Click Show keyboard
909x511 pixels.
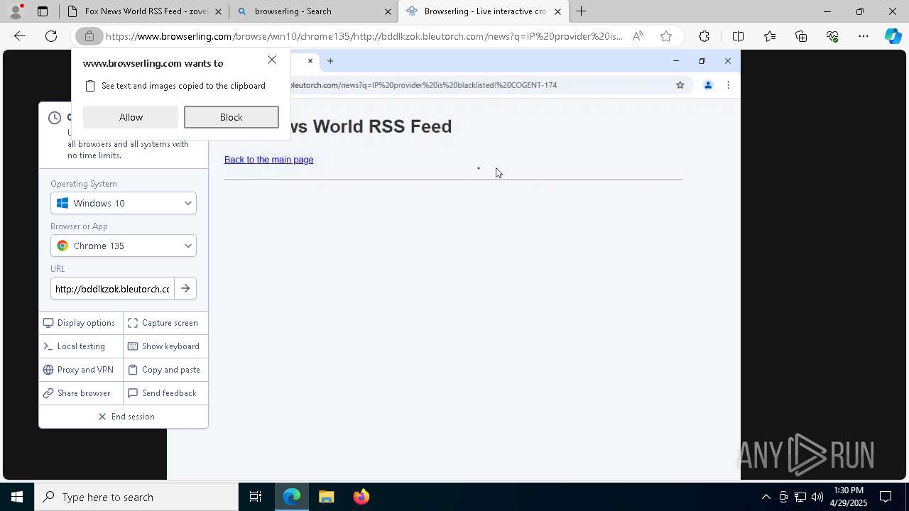pos(164,346)
